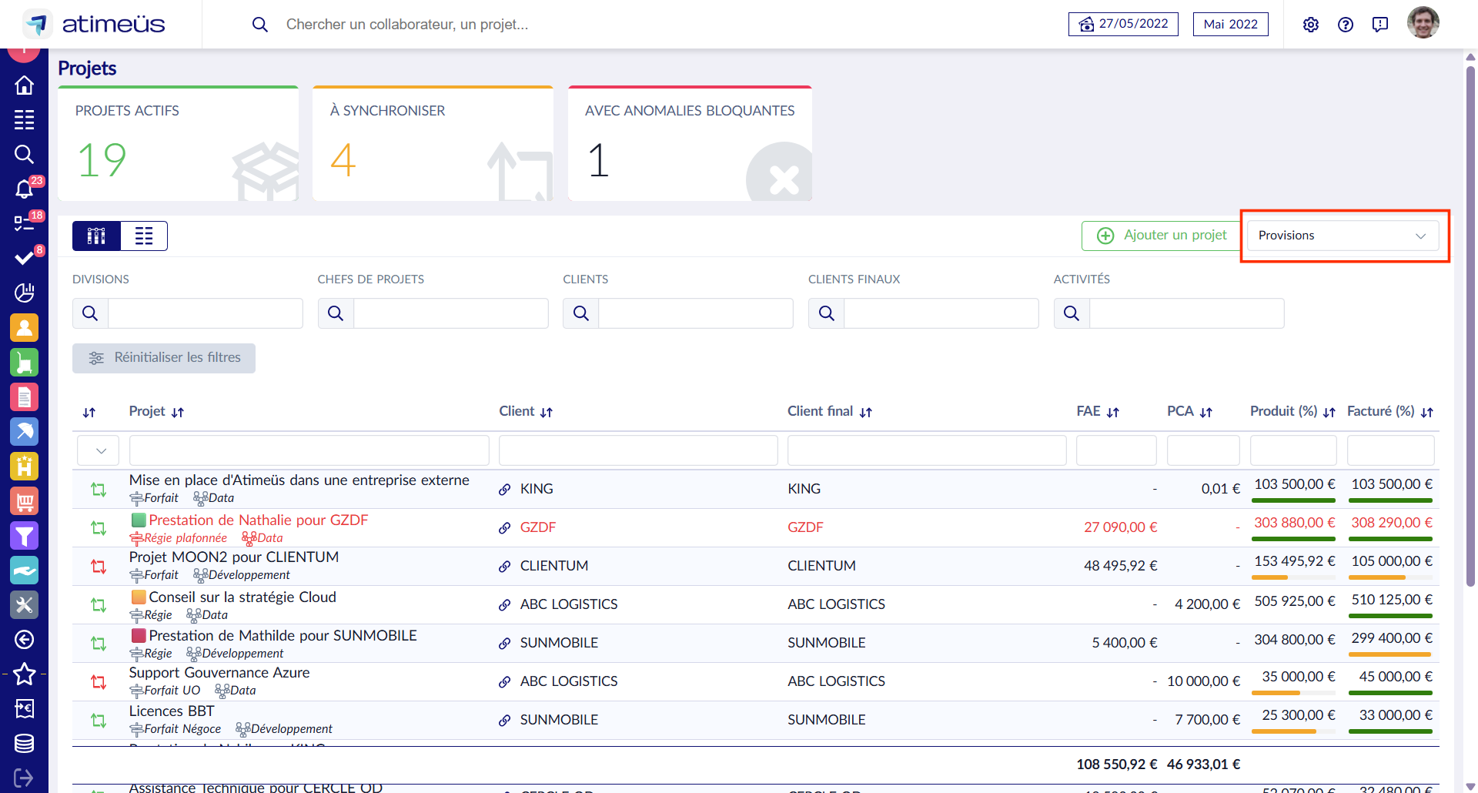This screenshot has height=793, width=1478.
Task: Sort the table by Produit (%) column
Action: coord(1329,412)
